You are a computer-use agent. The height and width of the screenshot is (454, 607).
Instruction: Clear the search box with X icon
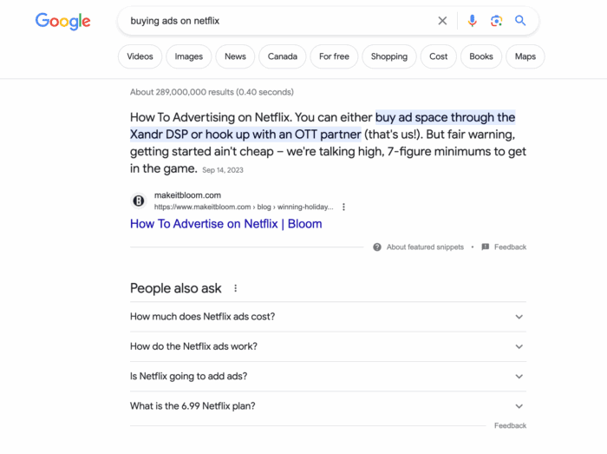(442, 21)
